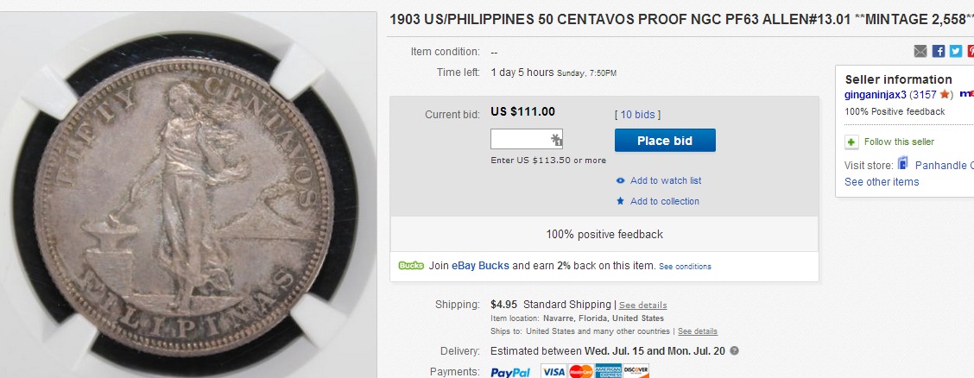Share listing via email icon
The width and height of the screenshot is (974, 378).
(x=920, y=52)
